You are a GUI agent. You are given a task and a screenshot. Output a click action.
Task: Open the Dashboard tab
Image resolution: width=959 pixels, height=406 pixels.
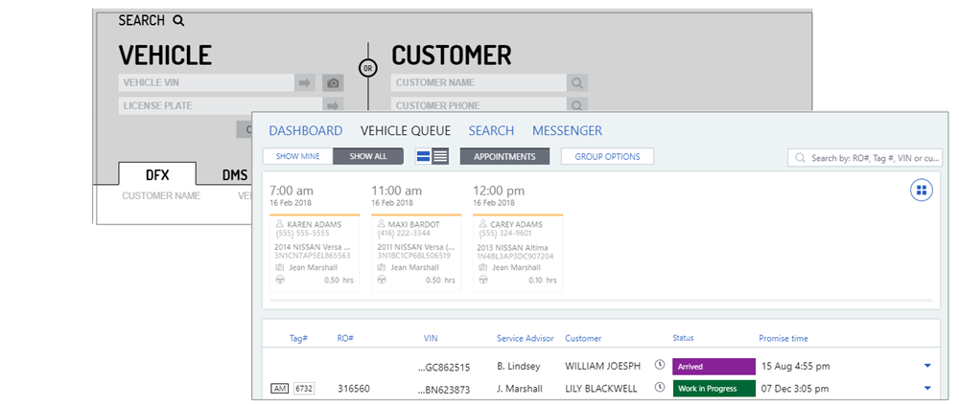tap(305, 131)
